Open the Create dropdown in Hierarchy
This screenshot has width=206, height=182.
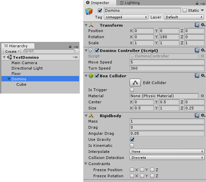(x=12, y=51)
